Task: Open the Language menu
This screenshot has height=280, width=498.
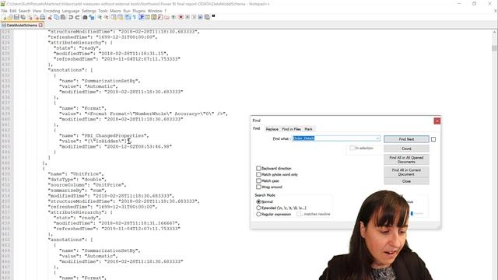Action: [x=71, y=11]
